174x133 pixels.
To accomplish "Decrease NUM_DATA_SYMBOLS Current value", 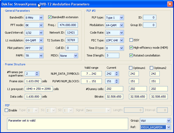I will click(116, 75).
